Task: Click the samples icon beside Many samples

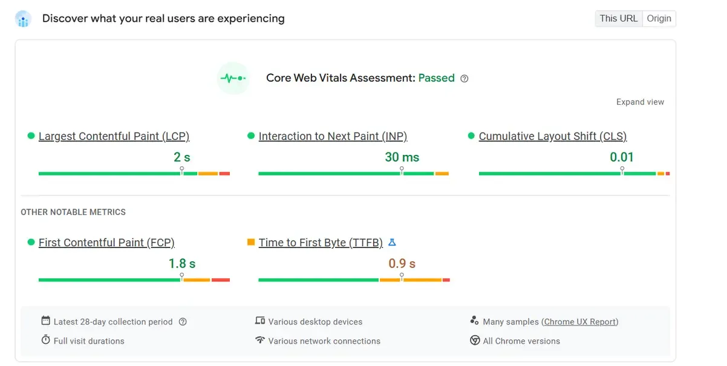Action: point(475,321)
